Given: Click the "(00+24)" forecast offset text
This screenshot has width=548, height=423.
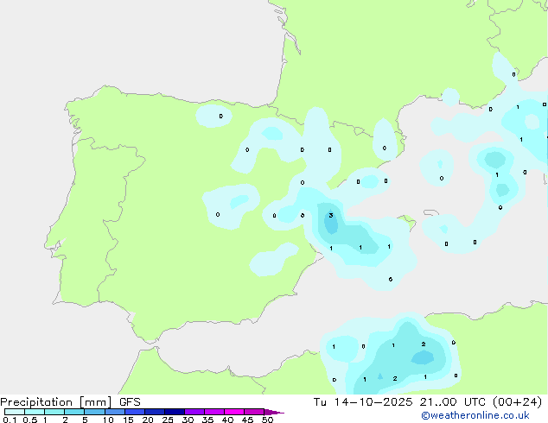Looking at the screenshot, I should 517,402.
